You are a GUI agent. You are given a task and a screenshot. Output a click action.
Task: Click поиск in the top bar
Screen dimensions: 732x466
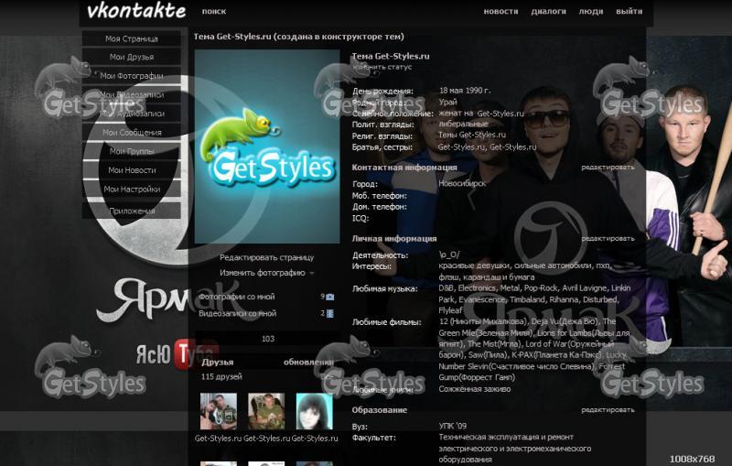point(214,12)
